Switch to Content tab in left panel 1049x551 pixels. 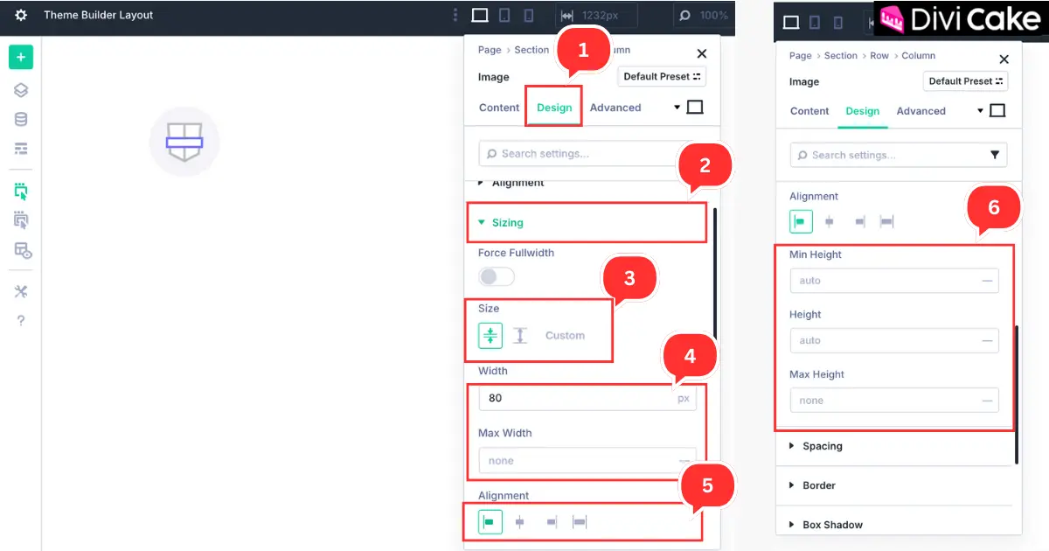[x=499, y=108]
